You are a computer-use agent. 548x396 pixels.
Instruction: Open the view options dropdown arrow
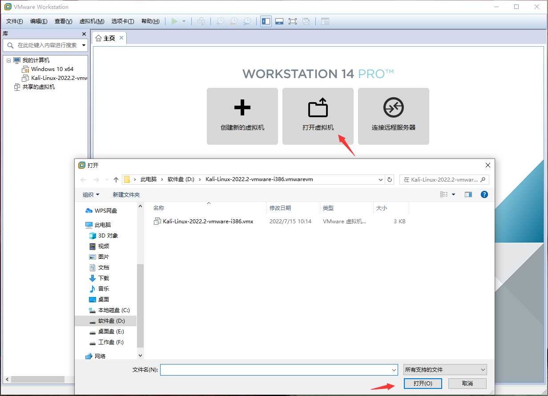pyautogui.click(x=454, y=194)
